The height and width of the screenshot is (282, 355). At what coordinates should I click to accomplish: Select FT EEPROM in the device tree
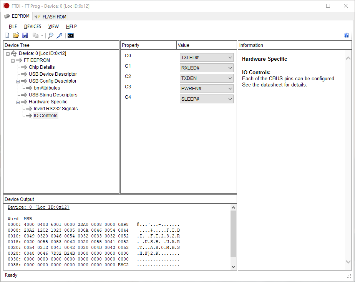36,60
